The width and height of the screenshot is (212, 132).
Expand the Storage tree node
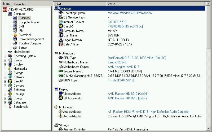[x=5, y=73]
